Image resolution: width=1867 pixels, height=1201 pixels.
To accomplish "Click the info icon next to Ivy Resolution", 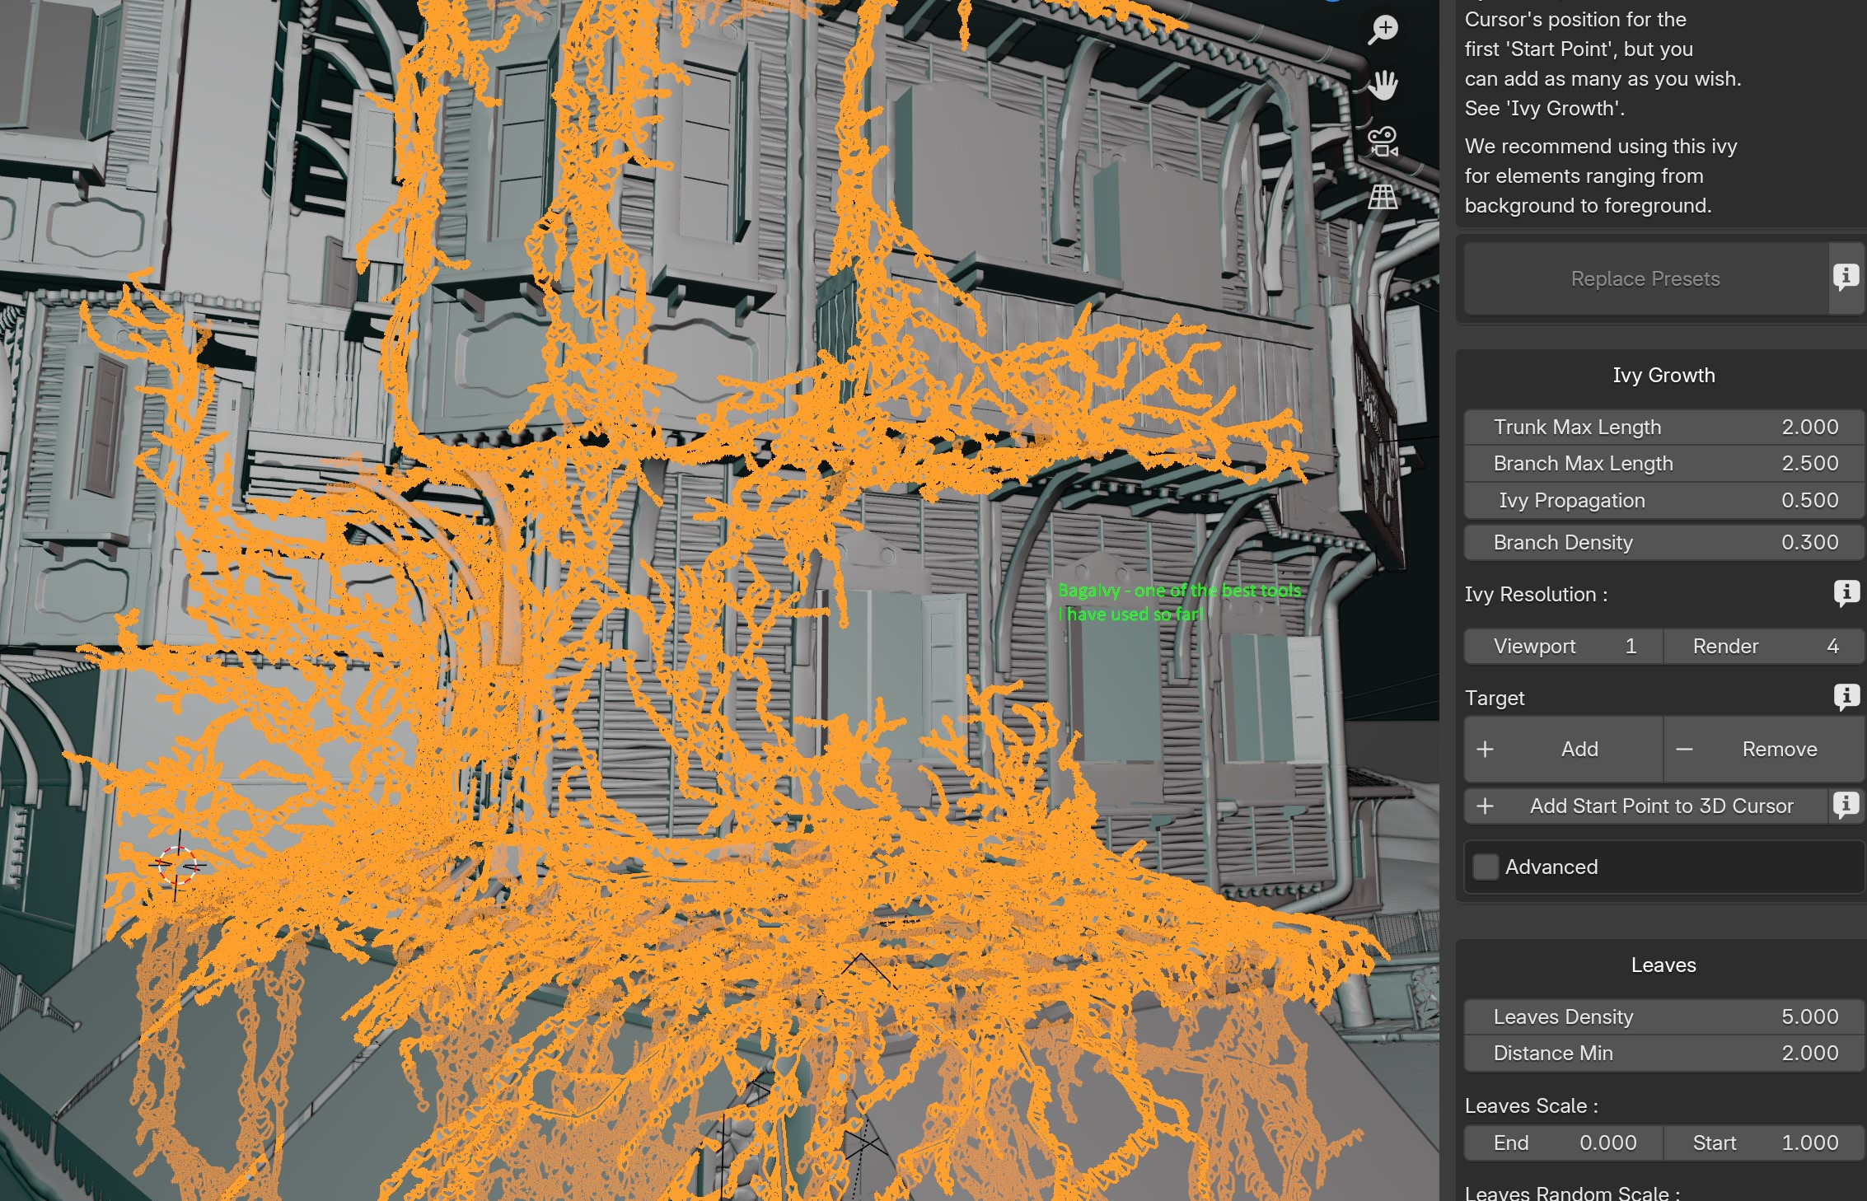I will pyautogui.click(x=1848, y=595).
